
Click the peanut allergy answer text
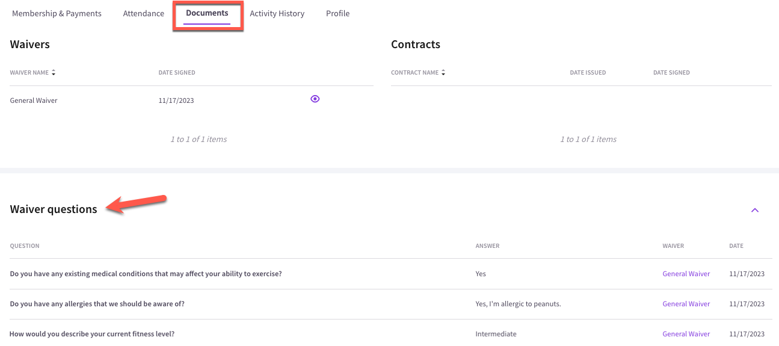click(x=518, y=304)
